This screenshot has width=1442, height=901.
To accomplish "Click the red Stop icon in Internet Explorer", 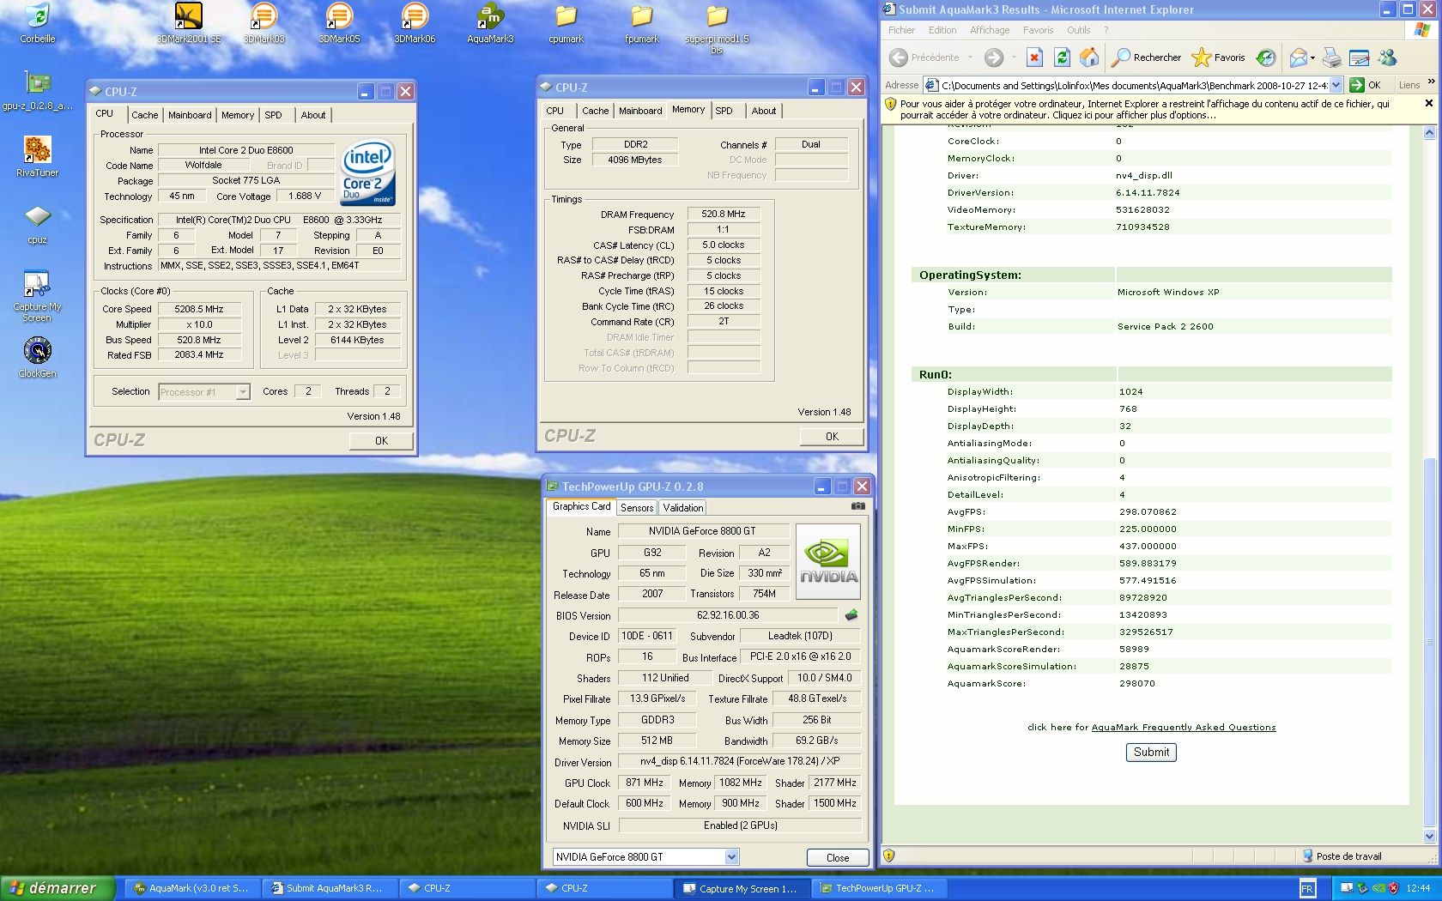I will (x=1034, y=57).
